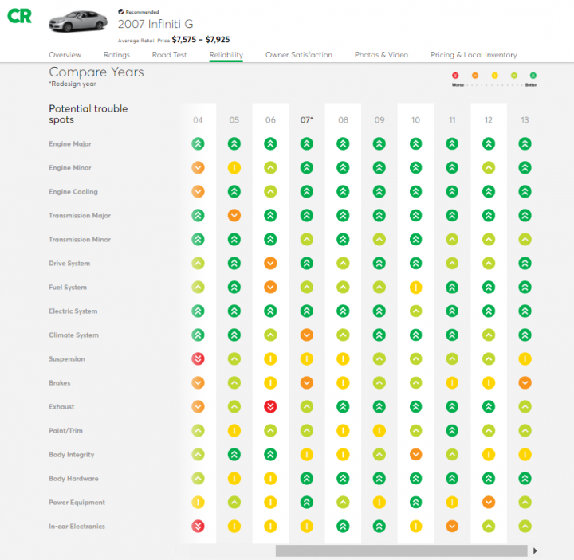
Task: Click the Suspension row label
Action: (67, 358)
